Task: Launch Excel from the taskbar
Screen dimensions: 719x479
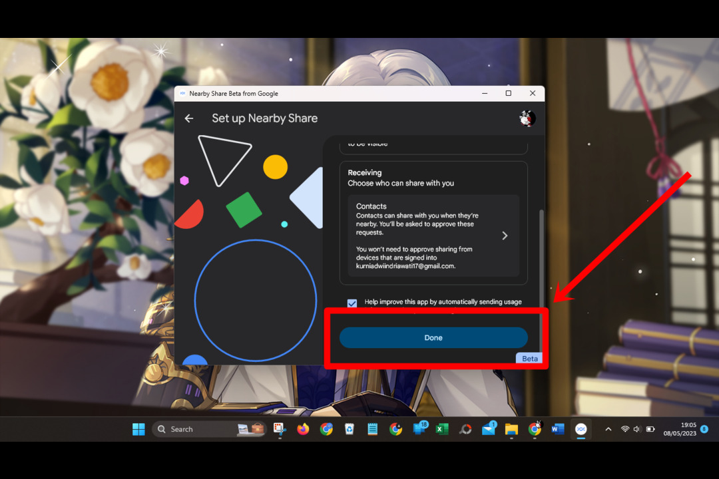Action: pyautogui.click(x=442, y=429)
